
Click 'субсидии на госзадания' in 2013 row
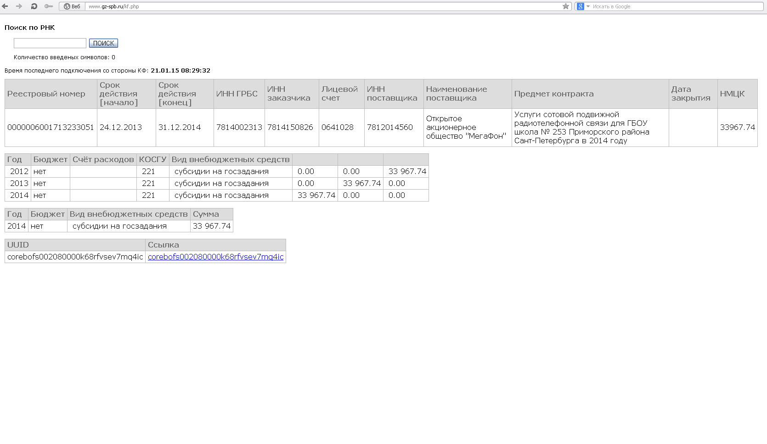(221, 183)
